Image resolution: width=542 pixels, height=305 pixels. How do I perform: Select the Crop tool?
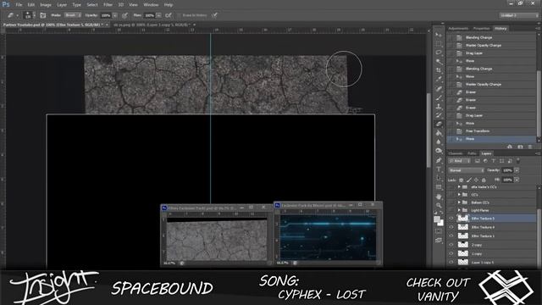pos(439,70)
